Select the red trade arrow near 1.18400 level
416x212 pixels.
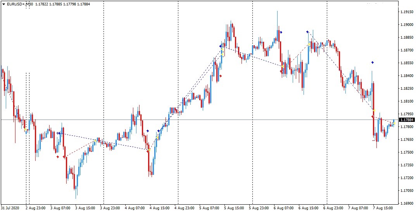click(x=221, y=76)
